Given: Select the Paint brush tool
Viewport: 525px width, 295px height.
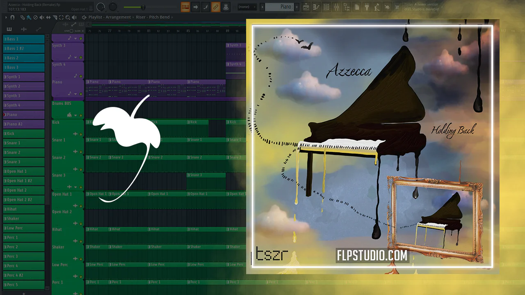Looking at the screenshot, I should pos(29,17).
